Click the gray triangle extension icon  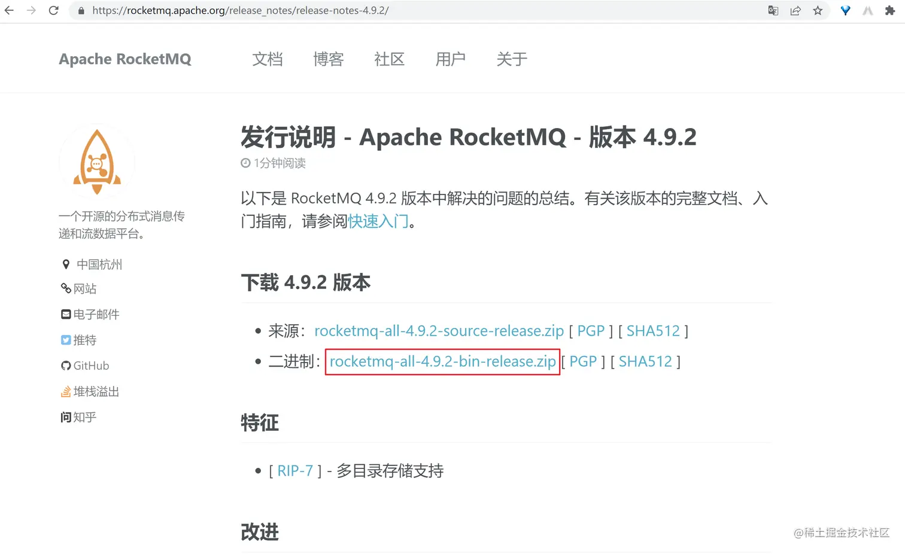868,11
